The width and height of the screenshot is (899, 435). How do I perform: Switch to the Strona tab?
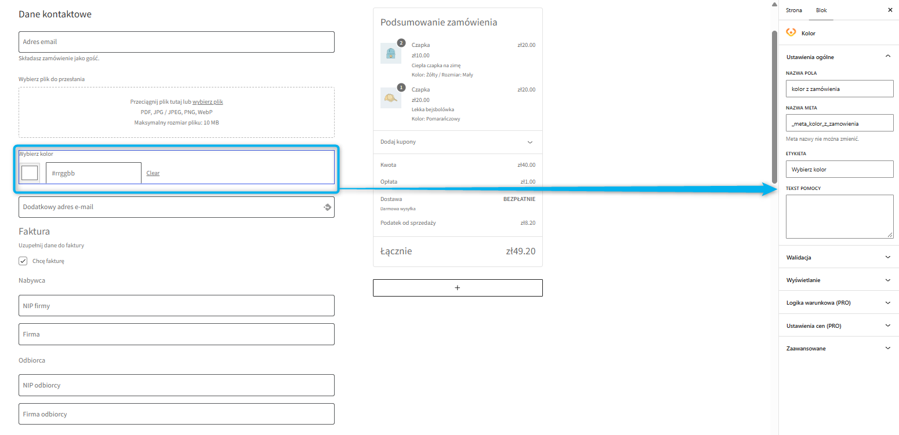pos(794,10)
